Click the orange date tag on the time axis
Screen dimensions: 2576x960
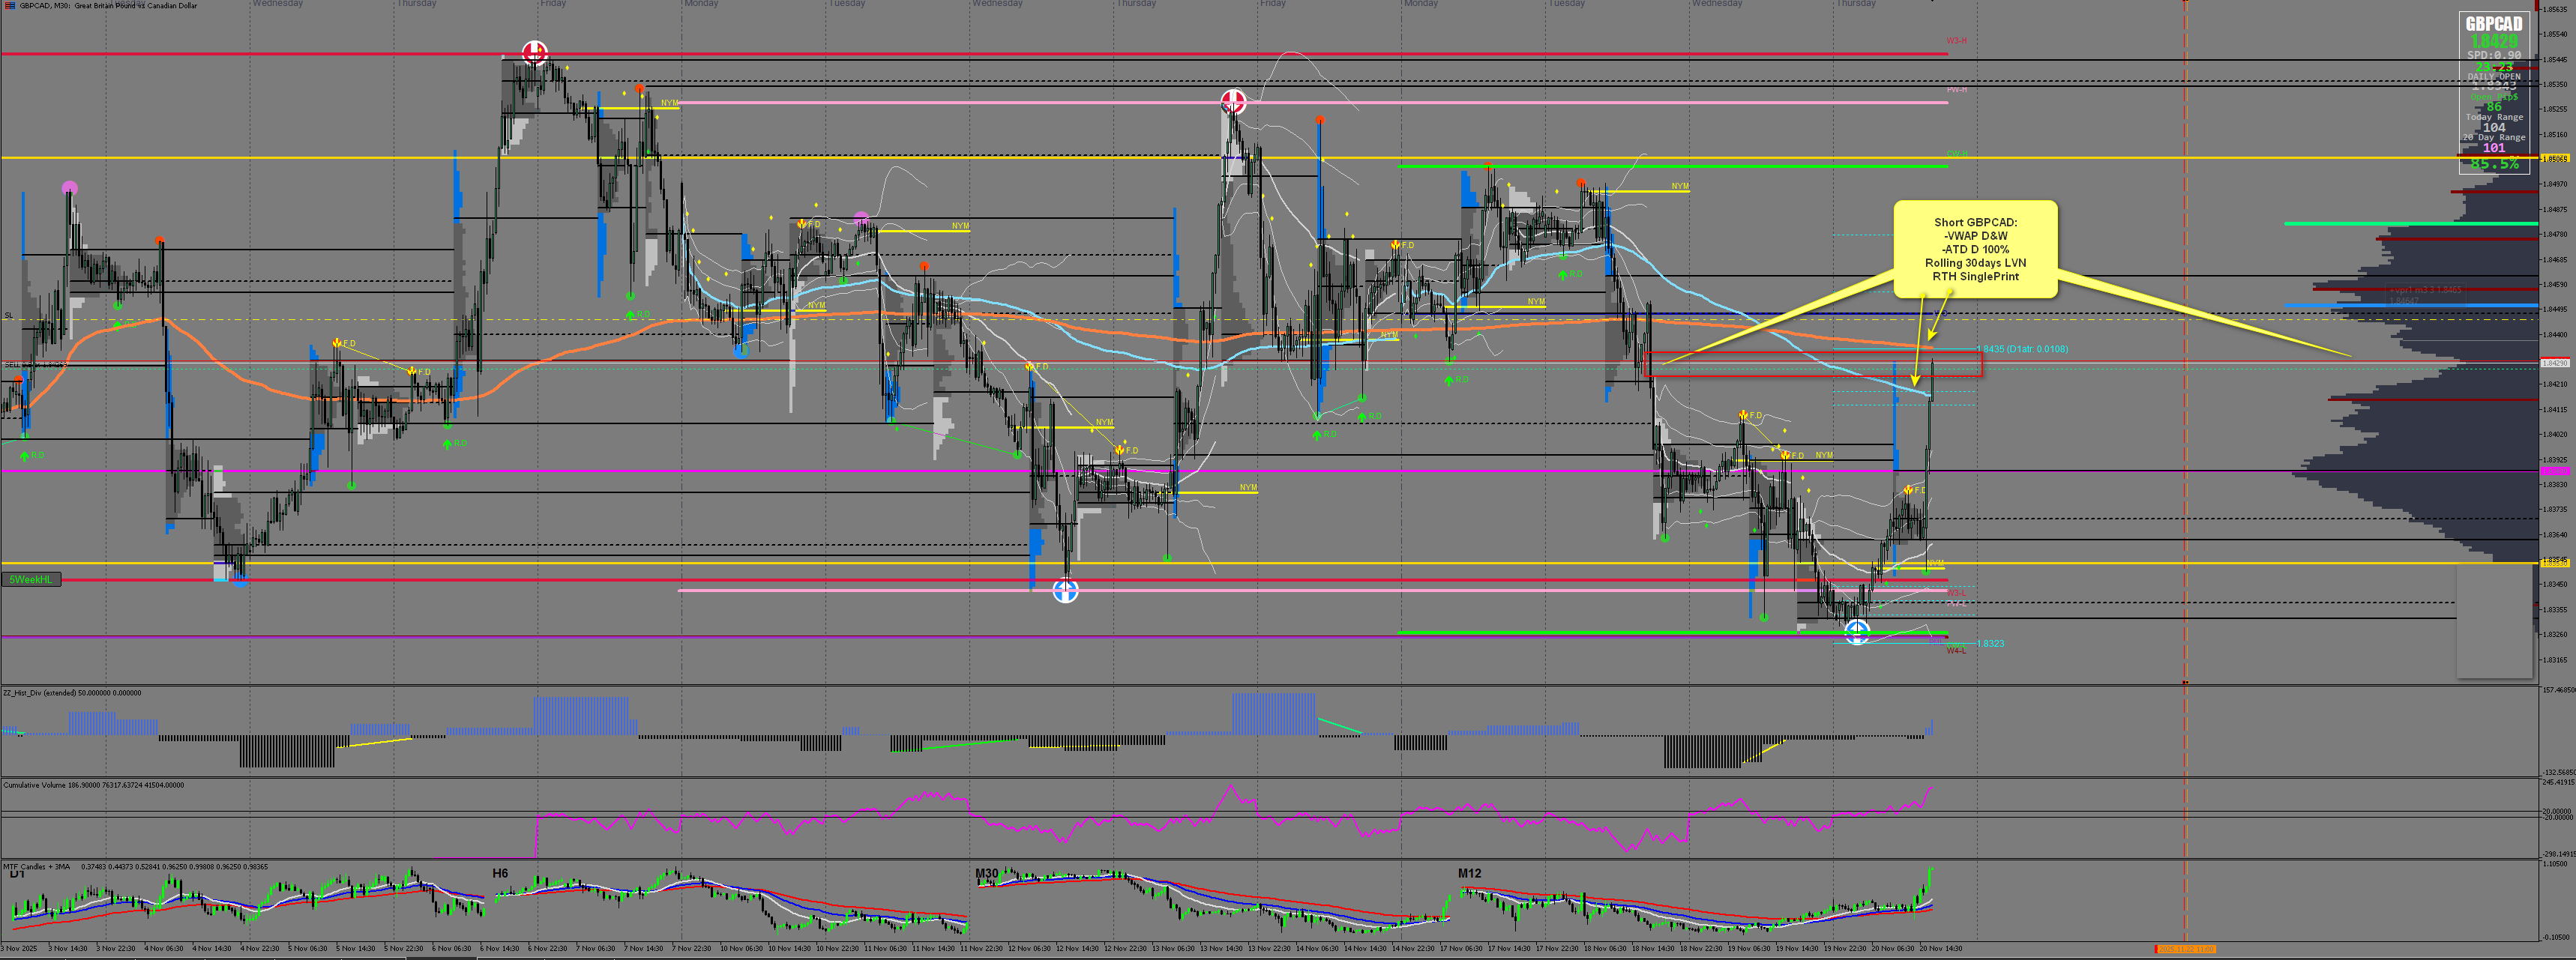click(2185, 949)
